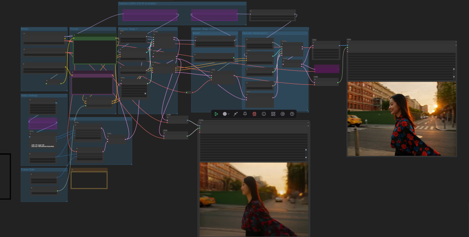Click inside the green prompt text box

click(x=95, y=52)
